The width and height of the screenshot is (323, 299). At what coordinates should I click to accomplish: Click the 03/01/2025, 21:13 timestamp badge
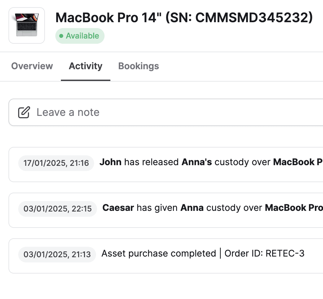[57, 254]
